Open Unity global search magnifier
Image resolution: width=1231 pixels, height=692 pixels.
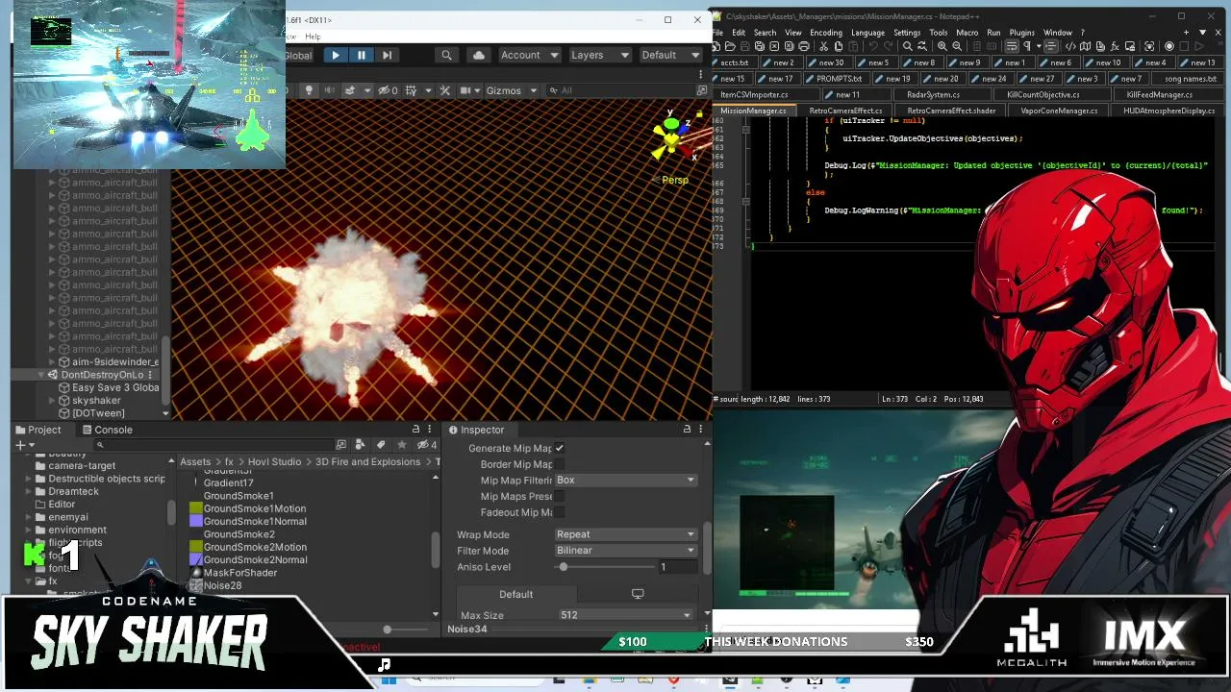446,56
